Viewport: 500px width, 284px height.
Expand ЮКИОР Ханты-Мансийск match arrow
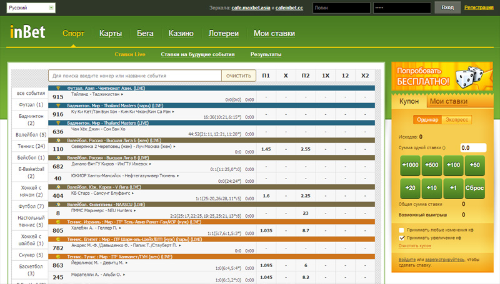coord(178,176)
